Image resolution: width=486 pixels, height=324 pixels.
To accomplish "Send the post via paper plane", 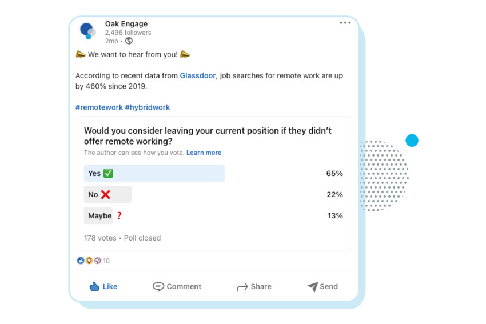I will click(322, 286).
